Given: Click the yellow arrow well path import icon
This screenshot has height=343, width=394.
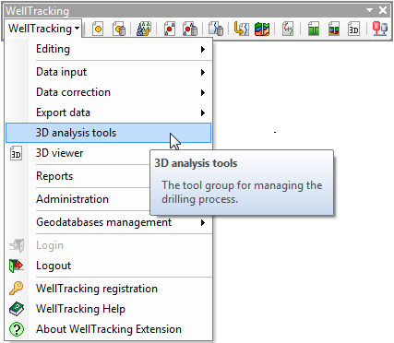Looking at the screenshot, I should (x=241, y=29).
